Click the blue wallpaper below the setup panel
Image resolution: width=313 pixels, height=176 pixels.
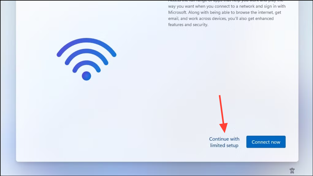[156, 169]
